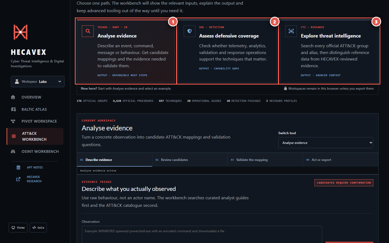Screen dimensions: 389x243
Task: Click the 'SOC · Detection' tag line
Action: 212,27
